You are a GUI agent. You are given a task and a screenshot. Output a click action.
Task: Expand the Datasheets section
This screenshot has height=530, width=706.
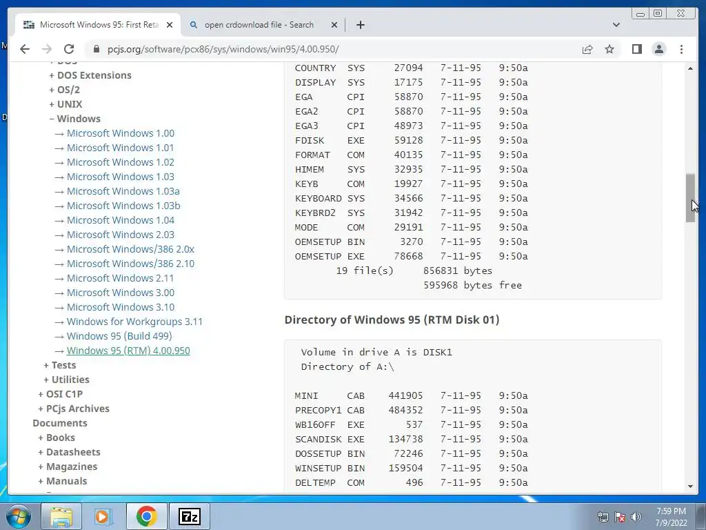pyautogui.click(x=70, y=452)
